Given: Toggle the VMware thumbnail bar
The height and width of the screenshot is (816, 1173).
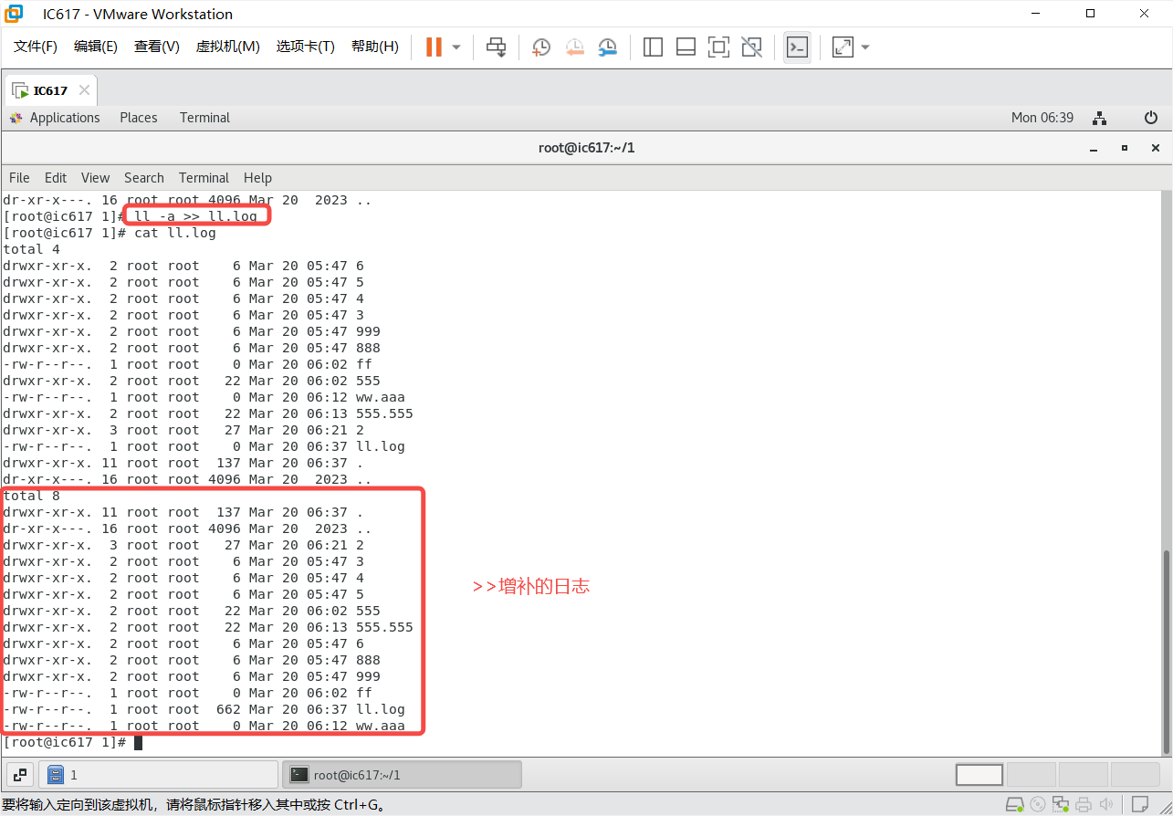Looking at the screenshot, I should pos(686,47).
